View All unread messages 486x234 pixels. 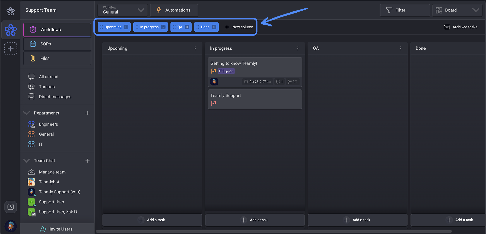pos(48,77)
